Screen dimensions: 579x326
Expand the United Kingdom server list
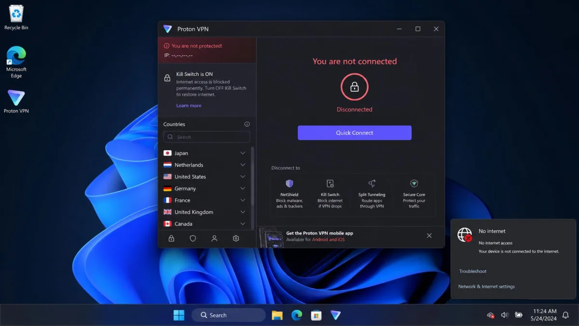click(x=243, y=212)
